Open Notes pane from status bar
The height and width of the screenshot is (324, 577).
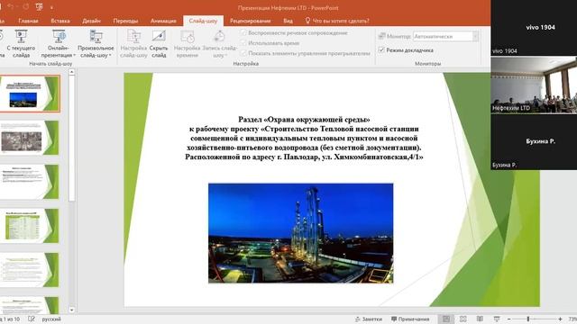369,319
